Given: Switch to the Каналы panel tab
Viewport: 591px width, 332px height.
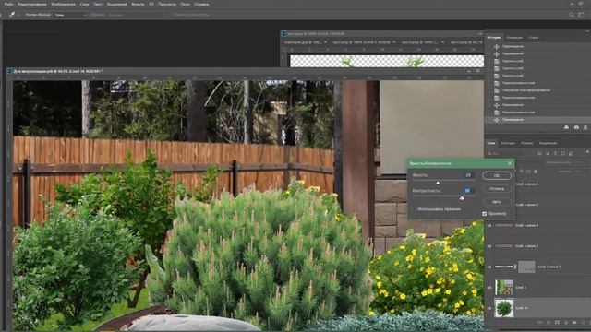Looking at the screenshot, I should pos(527,143).
